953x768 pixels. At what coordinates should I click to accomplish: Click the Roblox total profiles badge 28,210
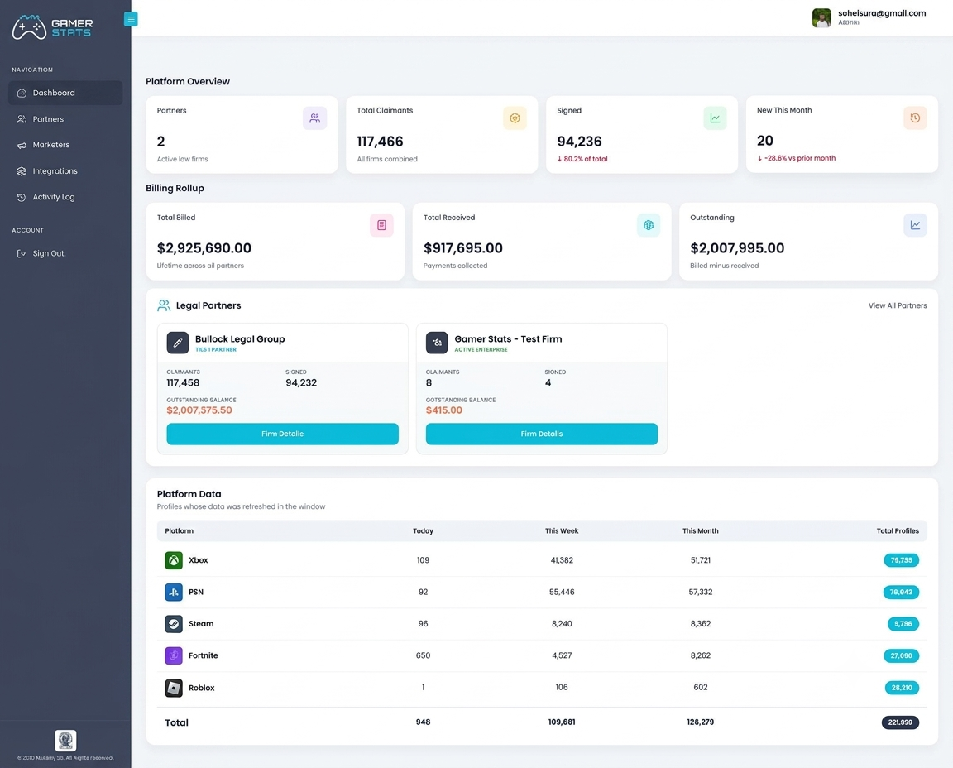902,688
